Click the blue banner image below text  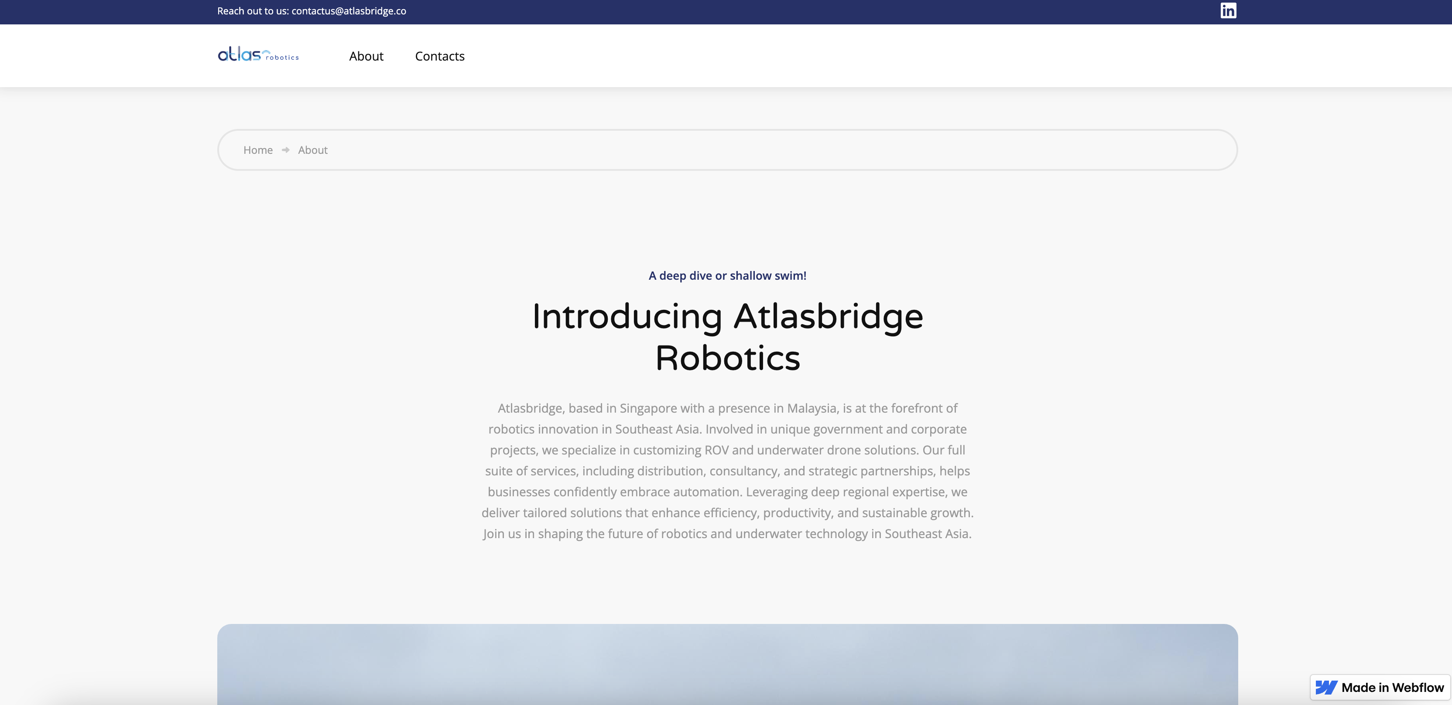pos(727,664)
